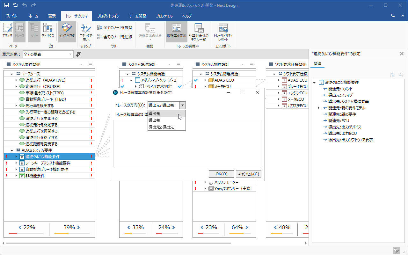Screen dimensions: 408x255
Task: Click the 39% right coverage arrow
Action: pos(78,228)
